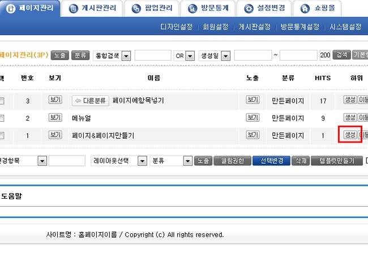Open the 팝업관리 tab
368x261 pixels.
point(152,8)
